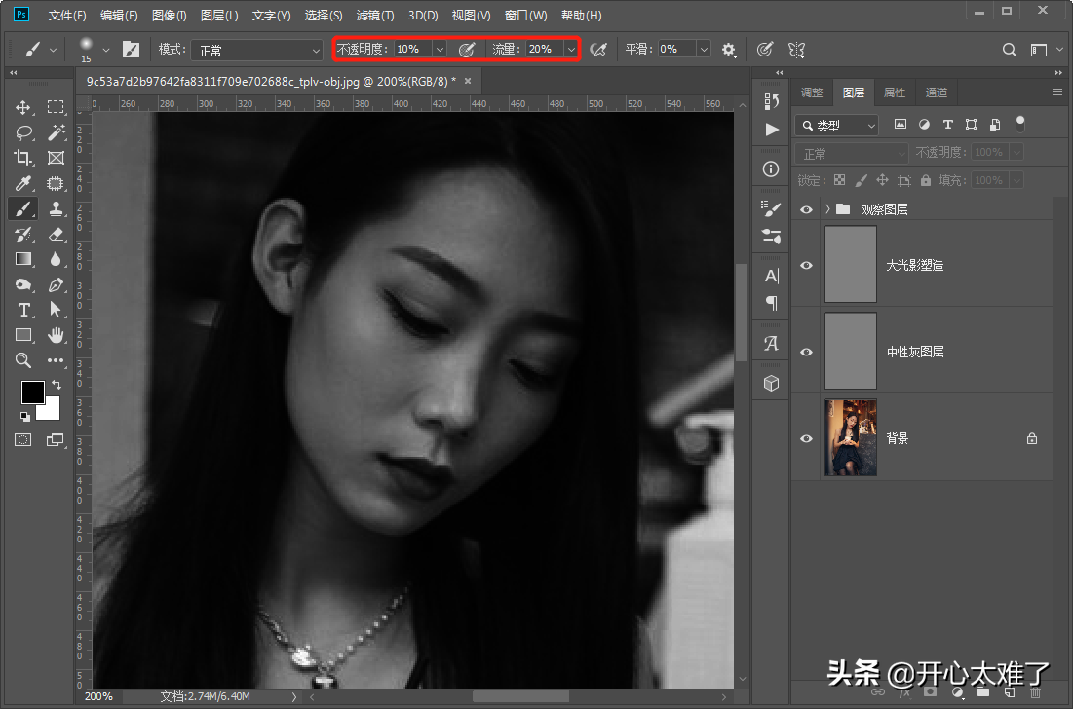Toggle visibility of 大光影塑造 layer
This screenshot has width=1073, height=709.
pyautogui.click(x=806, y=265)
